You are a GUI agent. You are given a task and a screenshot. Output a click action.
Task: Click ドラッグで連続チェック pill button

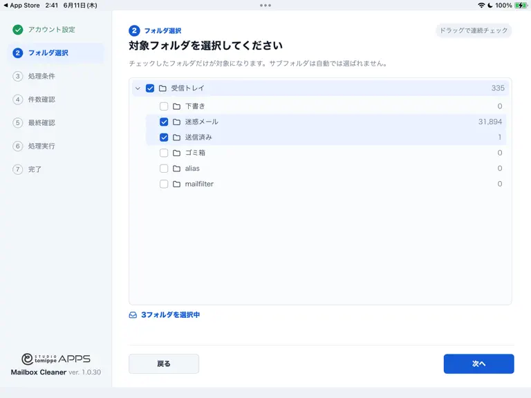474,31
